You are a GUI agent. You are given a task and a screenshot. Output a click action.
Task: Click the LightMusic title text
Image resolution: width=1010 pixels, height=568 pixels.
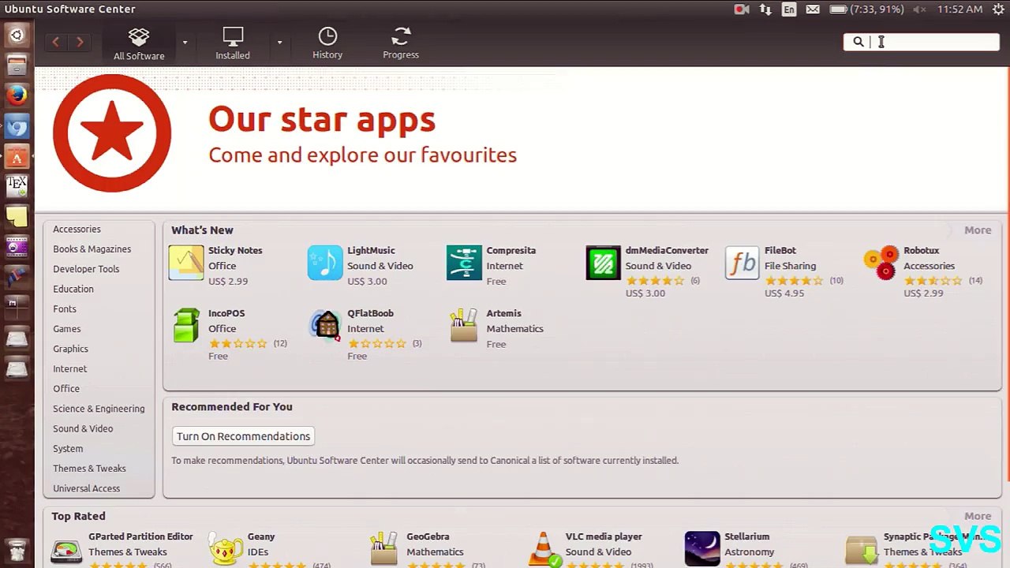(371, 250)
